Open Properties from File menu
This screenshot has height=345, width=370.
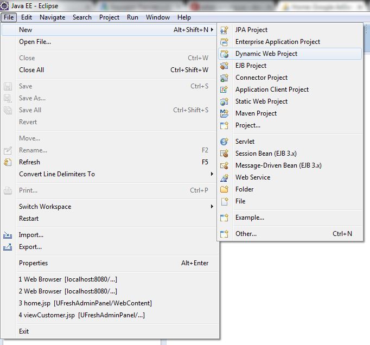pyautogui.click(x=109, y=263)
